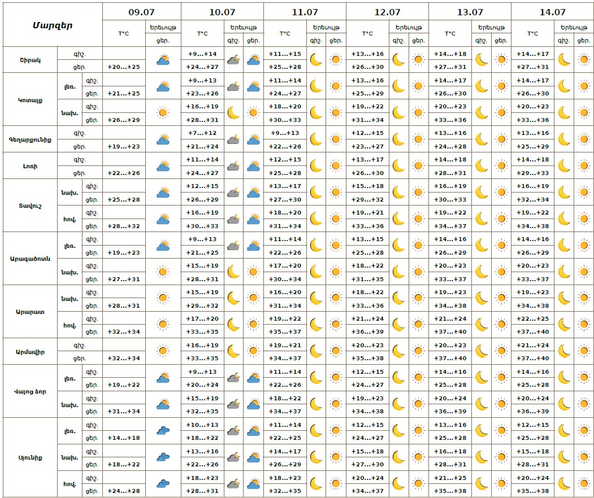Click the Gegharkunik 10.07 night cloudy-moon icon
This screenshot has height=498, width=594.
click(x=233, y=139)
